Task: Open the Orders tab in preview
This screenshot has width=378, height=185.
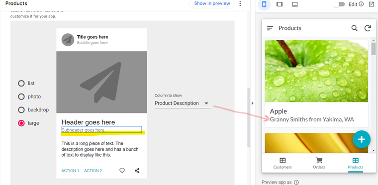Action: 319,163
